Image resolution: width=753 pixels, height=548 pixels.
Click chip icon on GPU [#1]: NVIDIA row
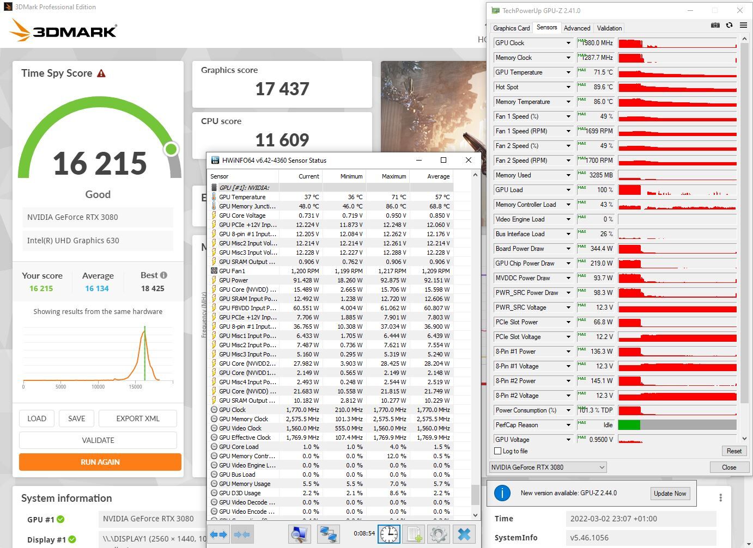[x=214, y=187]
